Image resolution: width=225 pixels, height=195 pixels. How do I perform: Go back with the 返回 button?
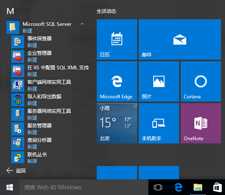(x=16, y=170)
